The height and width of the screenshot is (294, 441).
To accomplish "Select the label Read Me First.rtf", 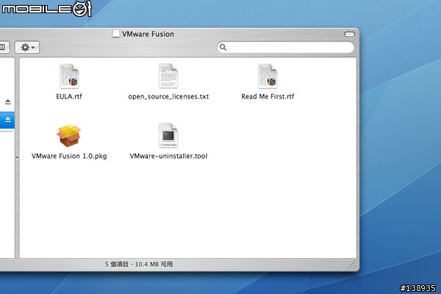I will [268, 96].
